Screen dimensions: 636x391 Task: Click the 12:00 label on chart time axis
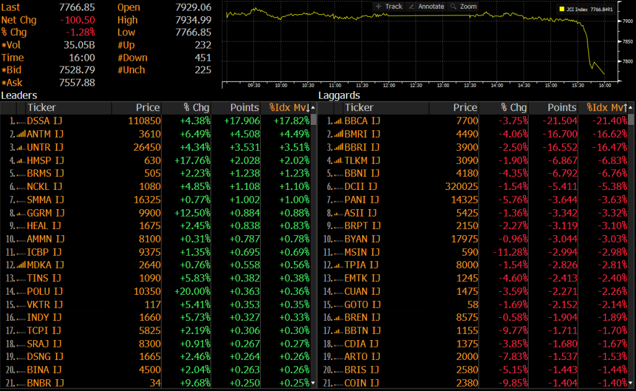coord(389,86)
